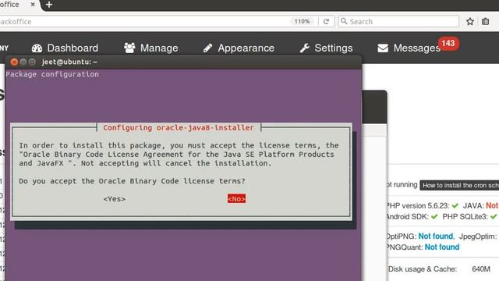
Task: Click the license question text
Action: click(x=132, y=181)
